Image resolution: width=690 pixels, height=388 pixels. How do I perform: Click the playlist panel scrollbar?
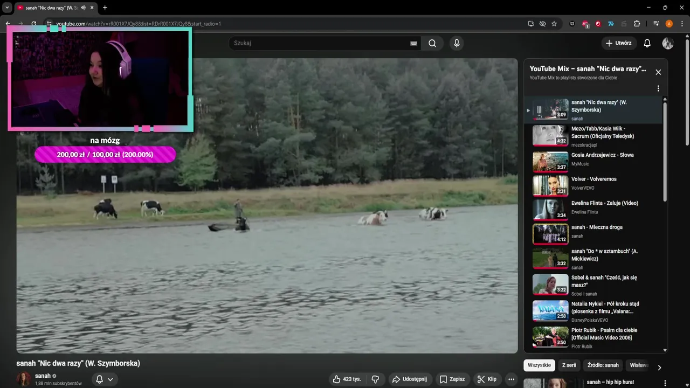click(665, 151)
